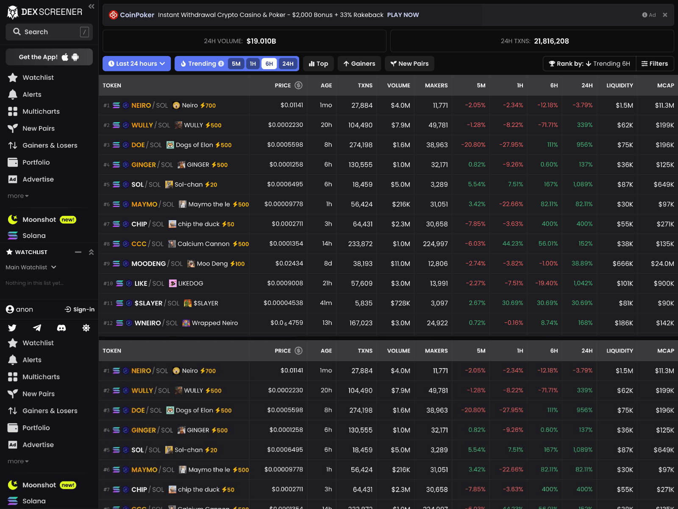The width and height of the screenshot is (678, 509).
Task: Select the 24H trending timeframe
Action: [x=288, y=64]
